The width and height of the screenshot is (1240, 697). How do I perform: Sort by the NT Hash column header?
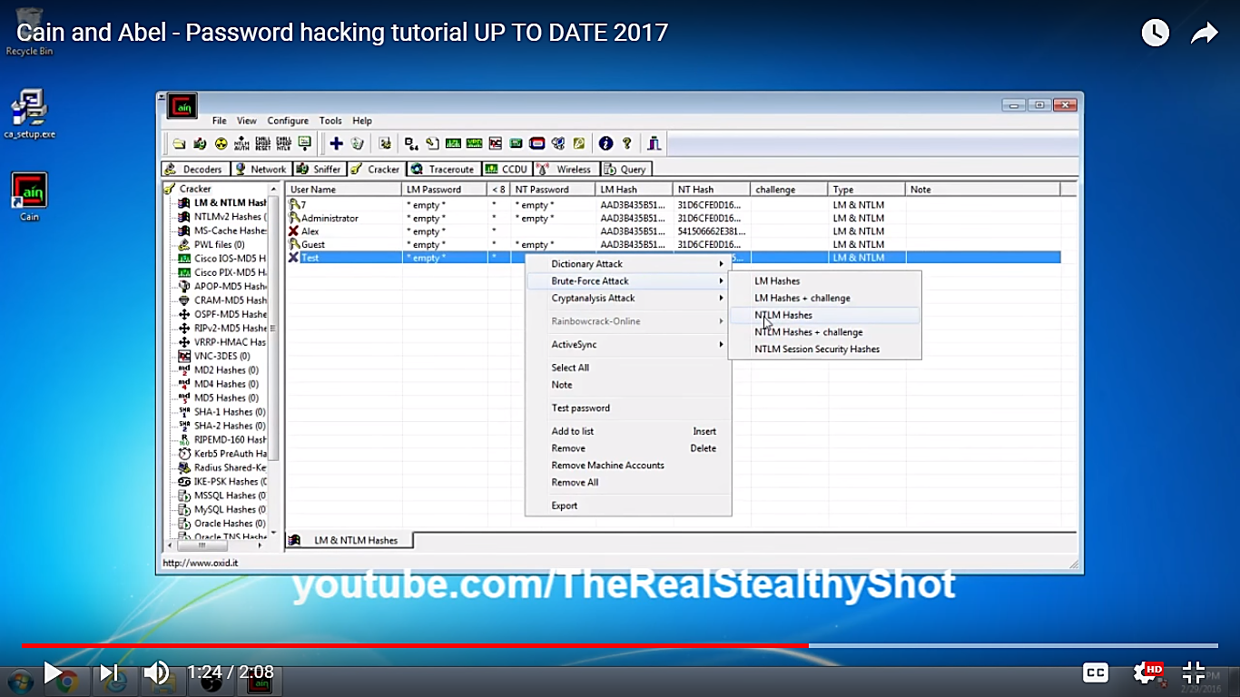[713, 190]
